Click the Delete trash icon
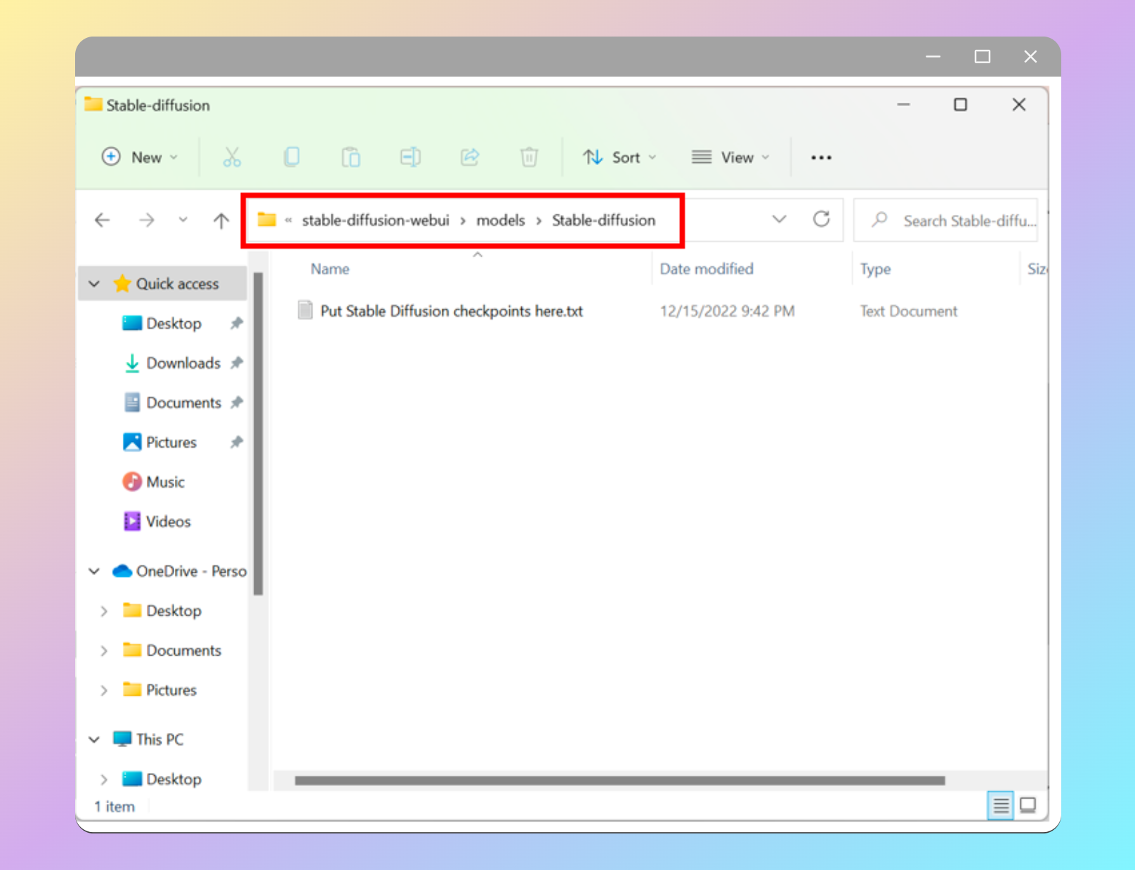 pos(529,157)
